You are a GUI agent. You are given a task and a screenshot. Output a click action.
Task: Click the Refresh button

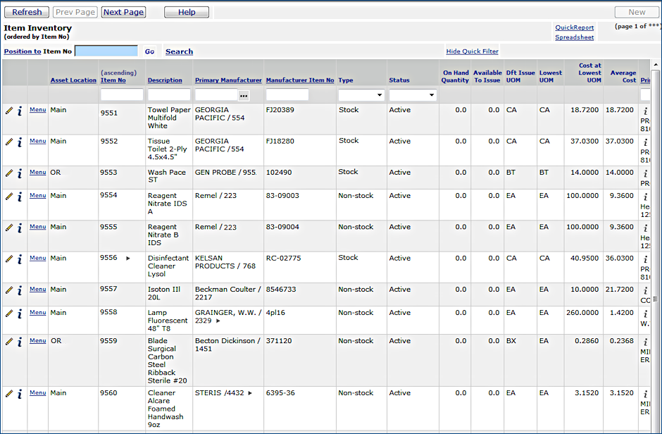click(x=27, y=12)
